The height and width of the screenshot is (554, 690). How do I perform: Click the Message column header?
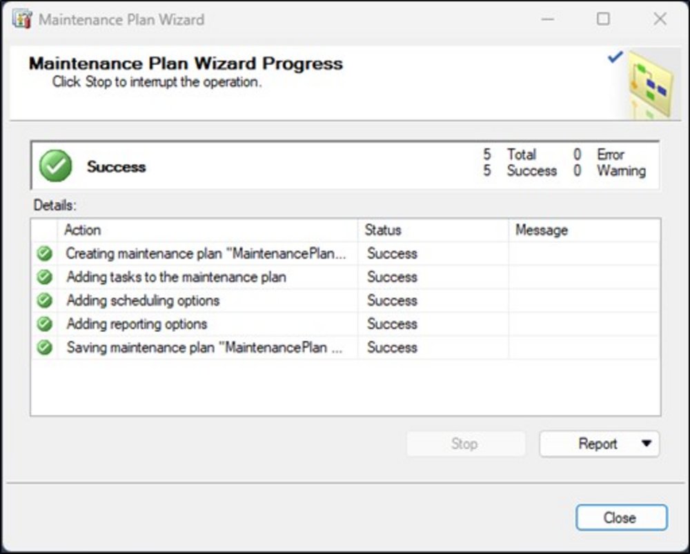point(542,230)
